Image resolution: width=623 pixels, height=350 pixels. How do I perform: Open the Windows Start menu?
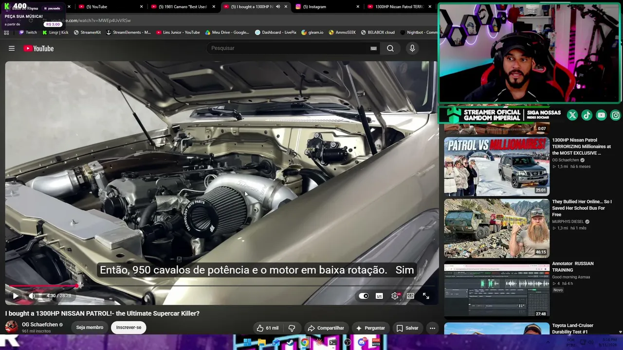click(x=247, y=343)
